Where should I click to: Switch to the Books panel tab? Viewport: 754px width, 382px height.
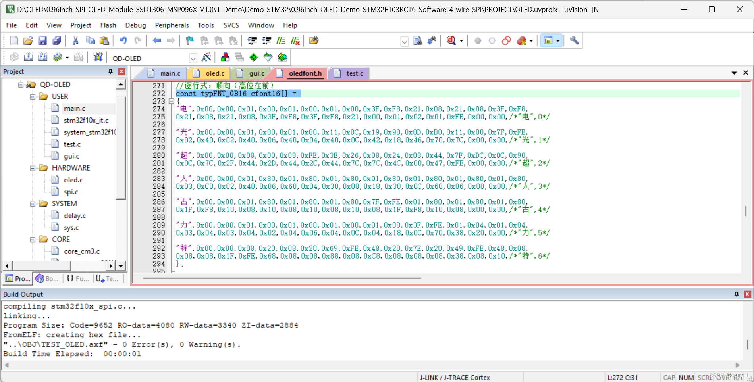pyautogui.click(x=47, y=278)
